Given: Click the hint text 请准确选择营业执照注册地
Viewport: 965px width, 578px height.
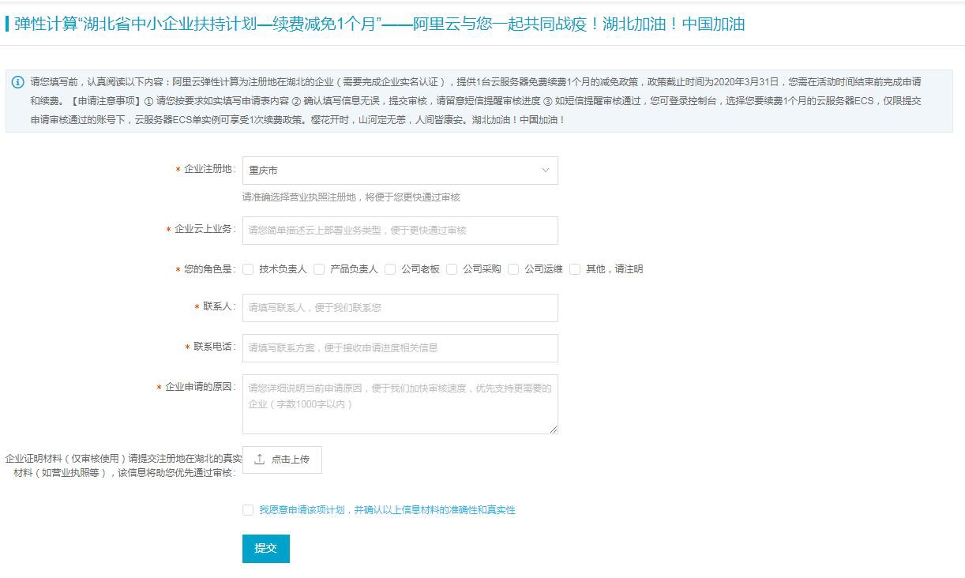Looking at the screenshot, I should (351, 197).
